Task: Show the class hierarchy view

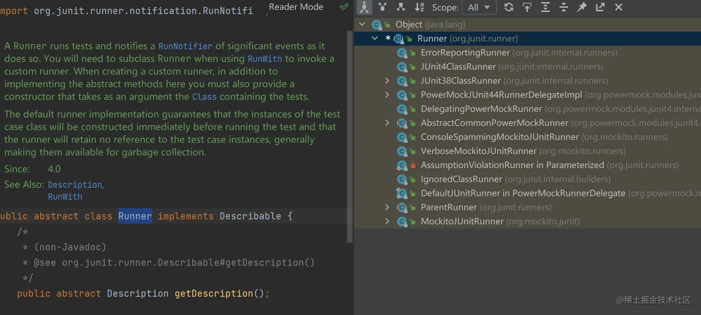Action: pyautogui.click(x=364, y=7)
